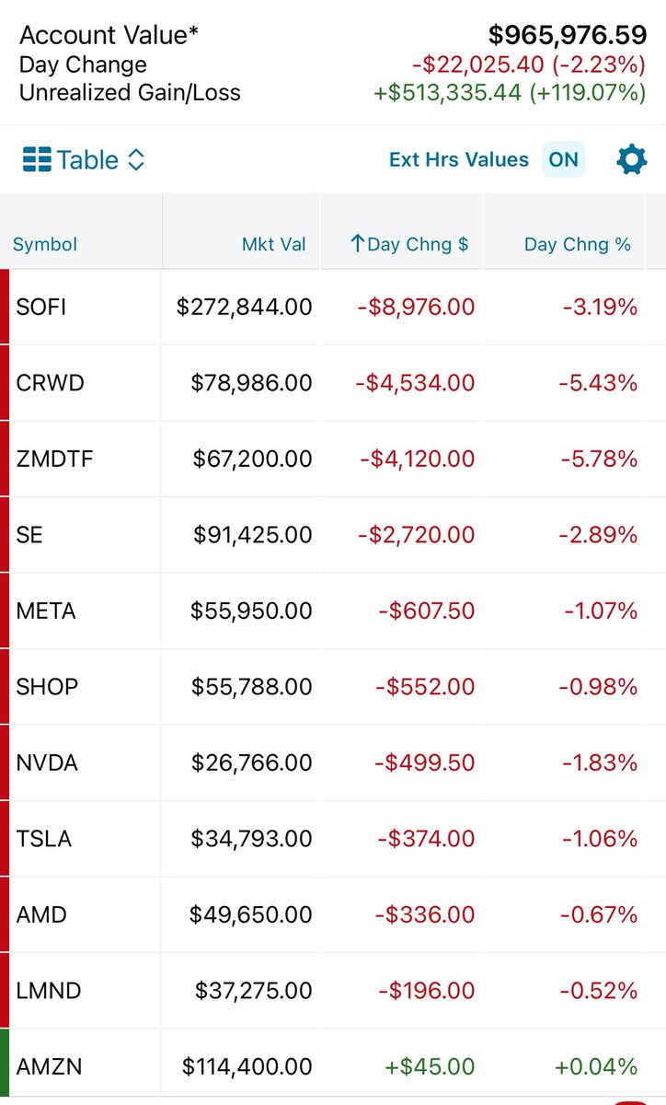Open the settings gear icon
The height and width of the screenshot is (1105, 666).
point(631,160)
